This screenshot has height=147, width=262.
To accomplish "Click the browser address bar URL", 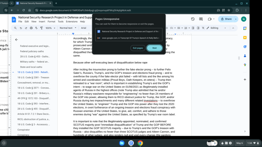I will (85, 10).
